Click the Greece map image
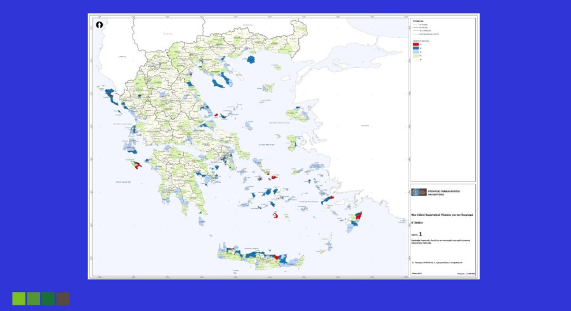Image resolution: width=571 pixels, height=311 pixels. coord(284,147)
